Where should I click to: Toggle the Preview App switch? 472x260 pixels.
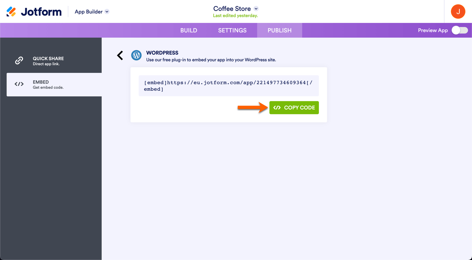pyautogui.click(x=460, y=30)
